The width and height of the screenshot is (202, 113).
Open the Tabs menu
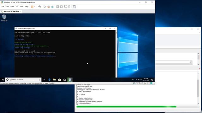21,7
